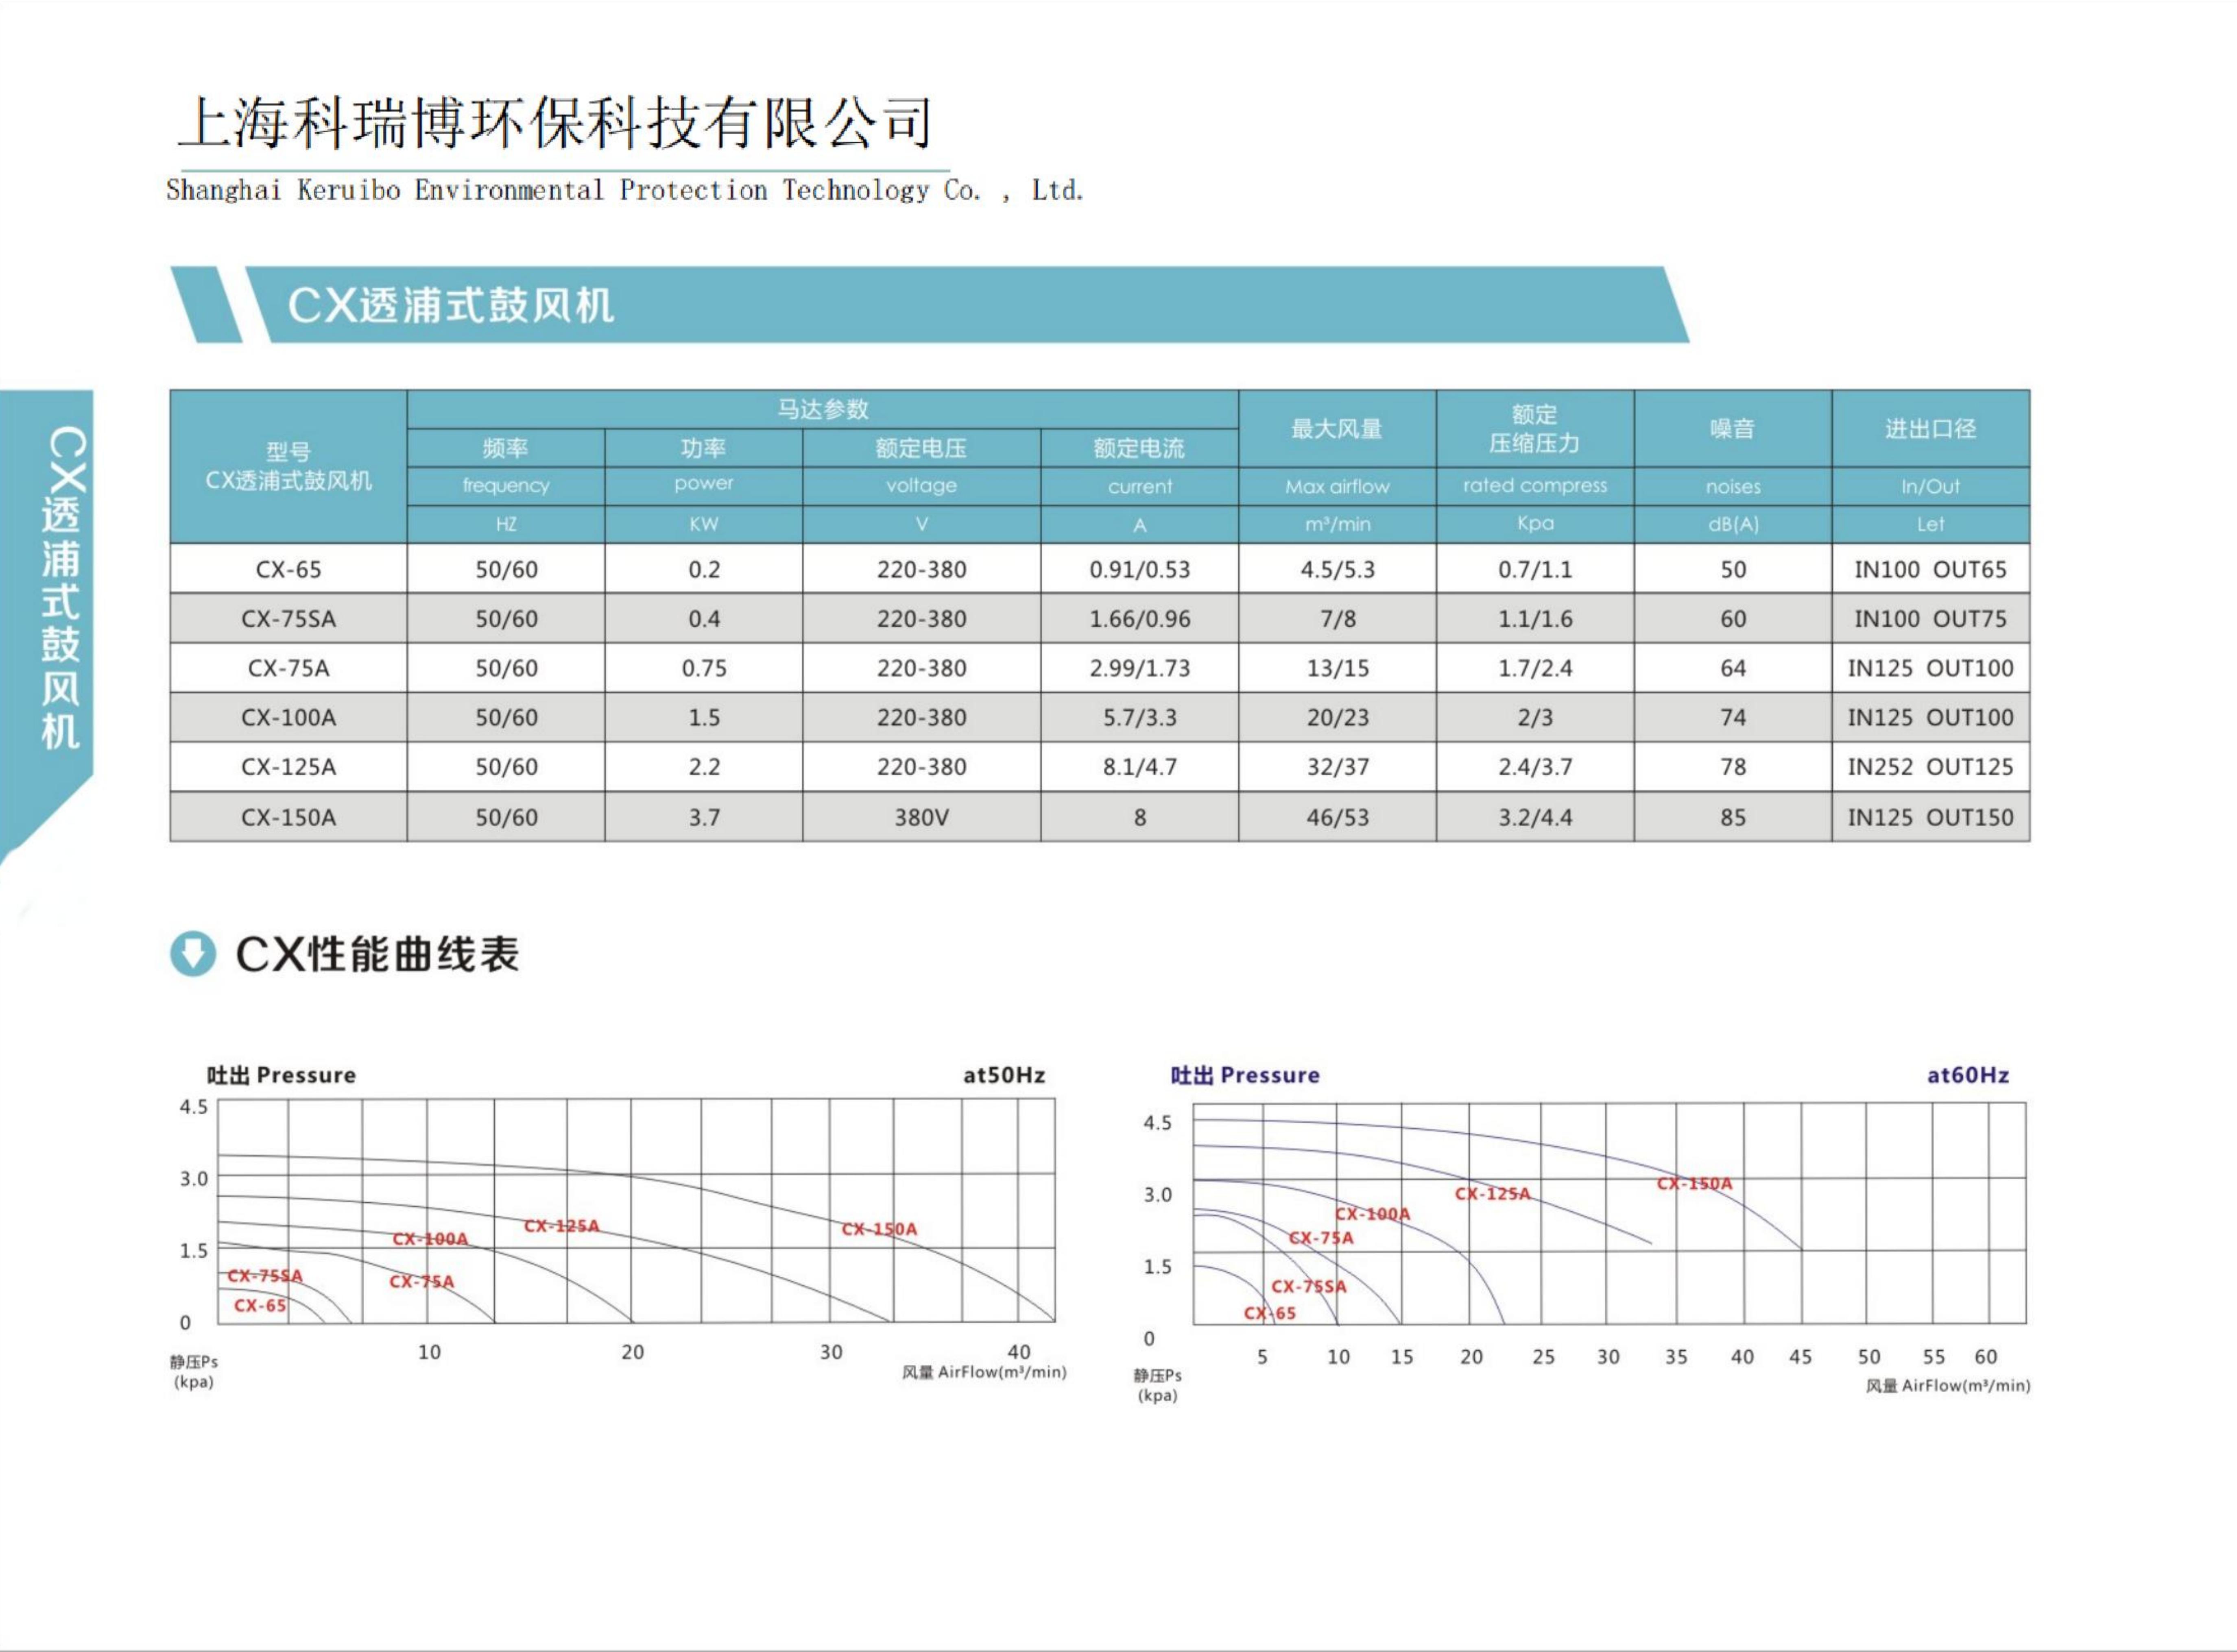Click the at50Hz chart label
Viewport: 2237px width, 1652px height.
pos(1004,1075)
